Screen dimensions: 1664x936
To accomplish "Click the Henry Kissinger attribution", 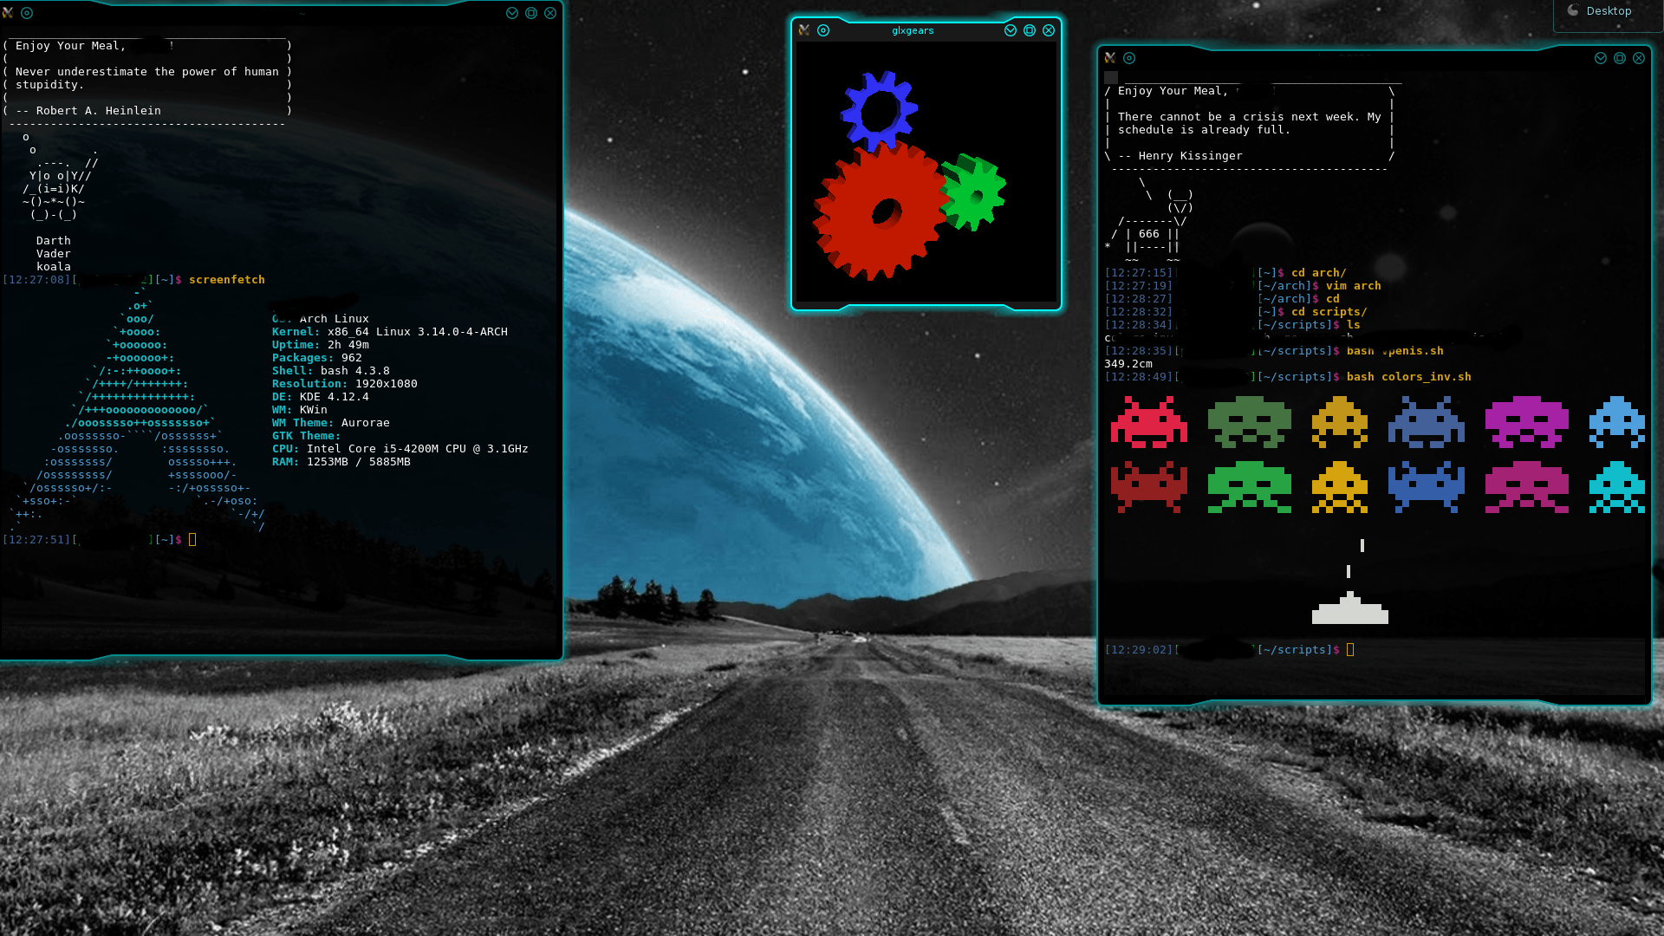I will (x=1180, y=156).
